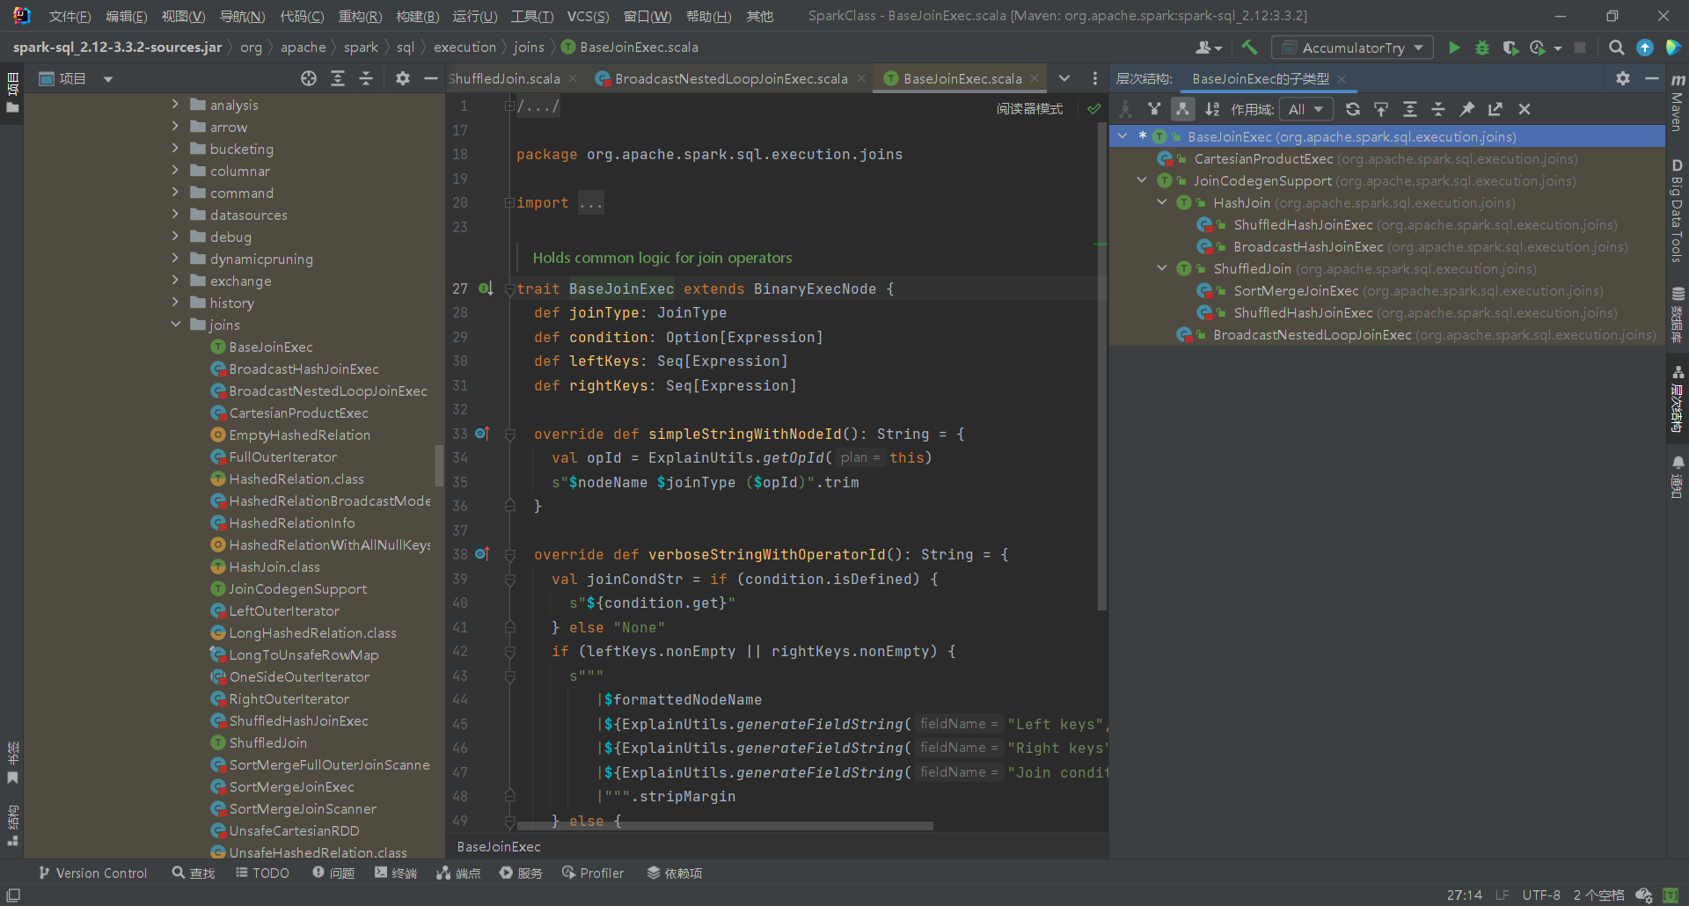This screenshot has width=1689, height=906.
Task: Collapse the joins folder in project tree
Action: tap(176, 325)
